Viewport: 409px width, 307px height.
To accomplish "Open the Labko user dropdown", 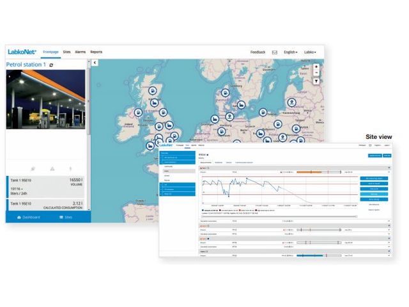I will click(x=310, y=52).
